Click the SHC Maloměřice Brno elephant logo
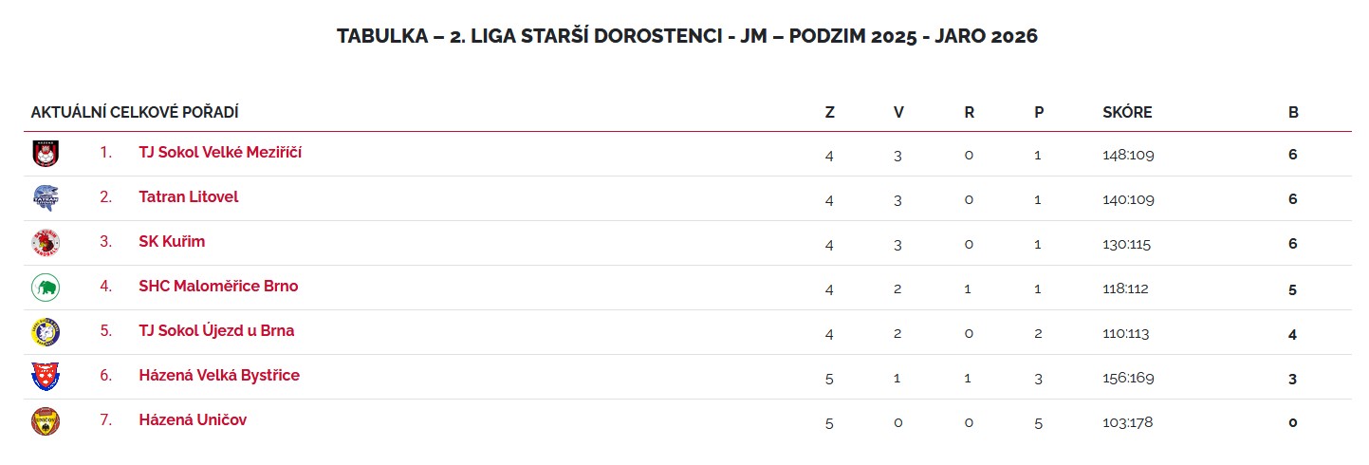 (46, 287)
